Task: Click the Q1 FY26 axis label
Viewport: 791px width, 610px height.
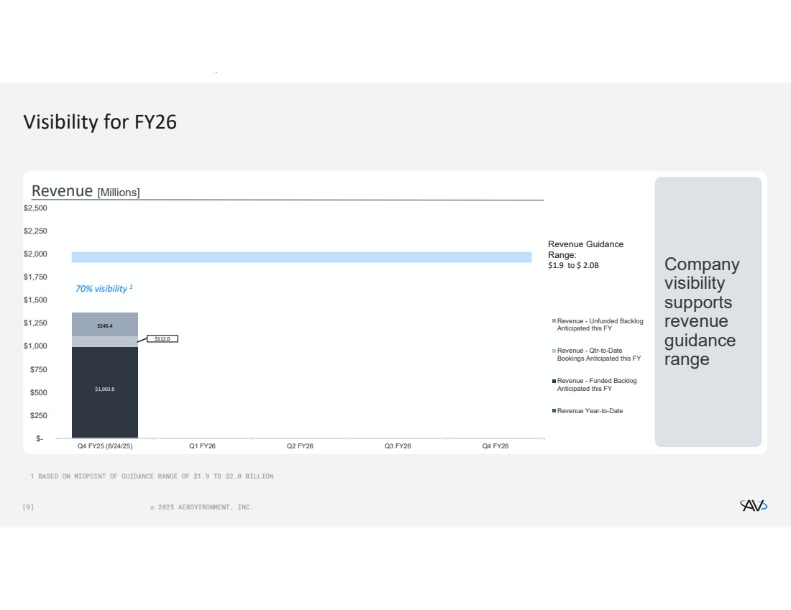Action: coord(203,446)
